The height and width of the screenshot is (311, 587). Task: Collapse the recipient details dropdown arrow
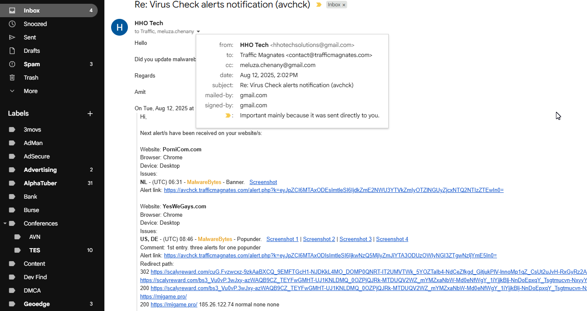pyautogui.click(x=198, y=31)
